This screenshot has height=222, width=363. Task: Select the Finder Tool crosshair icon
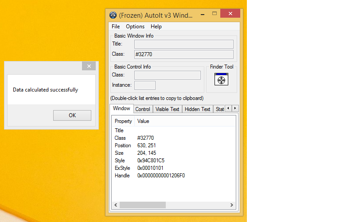pyautogui.click(x=221, y=79)
